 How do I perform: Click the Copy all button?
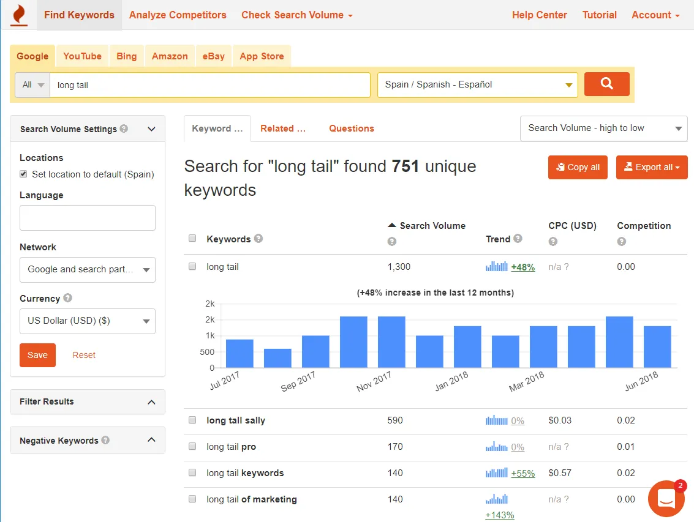(578, 167)
